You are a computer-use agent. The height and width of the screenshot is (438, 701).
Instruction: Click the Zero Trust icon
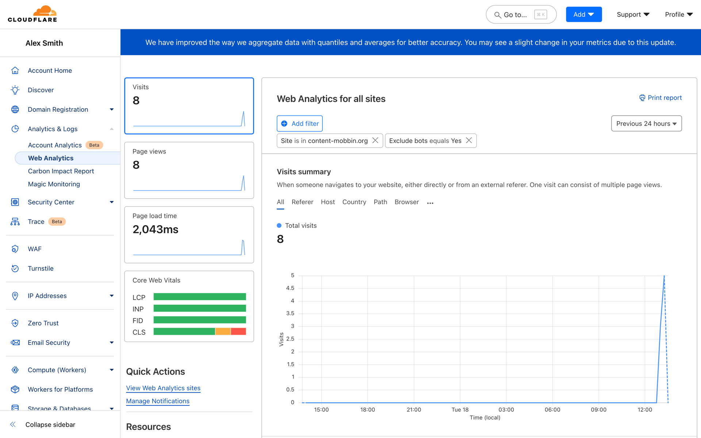[15, 323]
